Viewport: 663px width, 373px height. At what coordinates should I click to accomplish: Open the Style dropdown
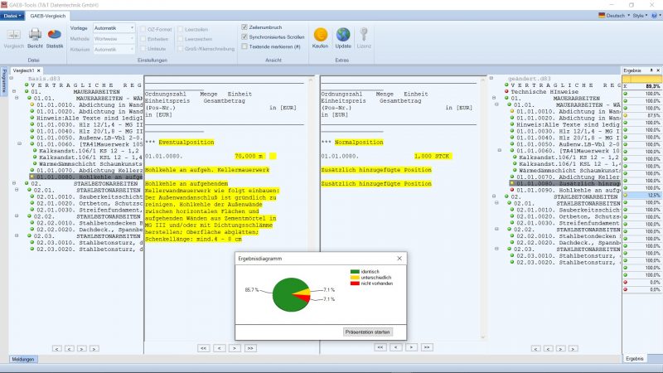640,16
